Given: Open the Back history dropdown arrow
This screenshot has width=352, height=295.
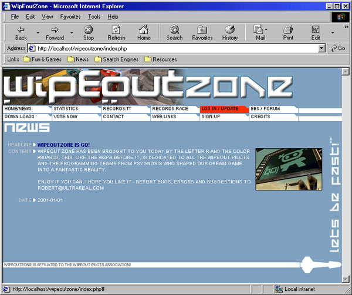Looking at the screenshot, I should pos(38,33).
